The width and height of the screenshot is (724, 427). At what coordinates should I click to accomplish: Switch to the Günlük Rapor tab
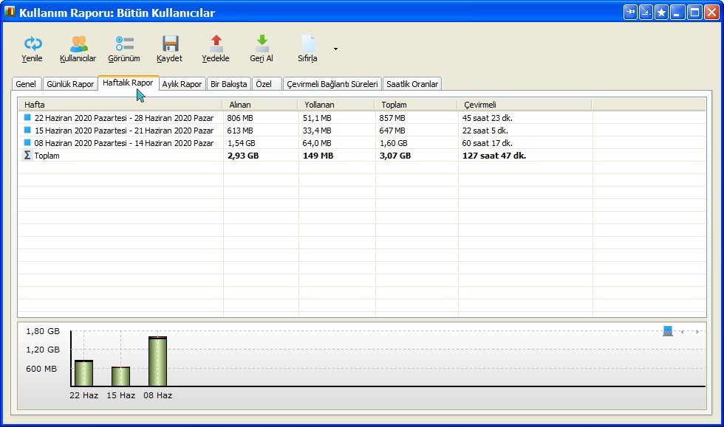click(x=70, y=84)
